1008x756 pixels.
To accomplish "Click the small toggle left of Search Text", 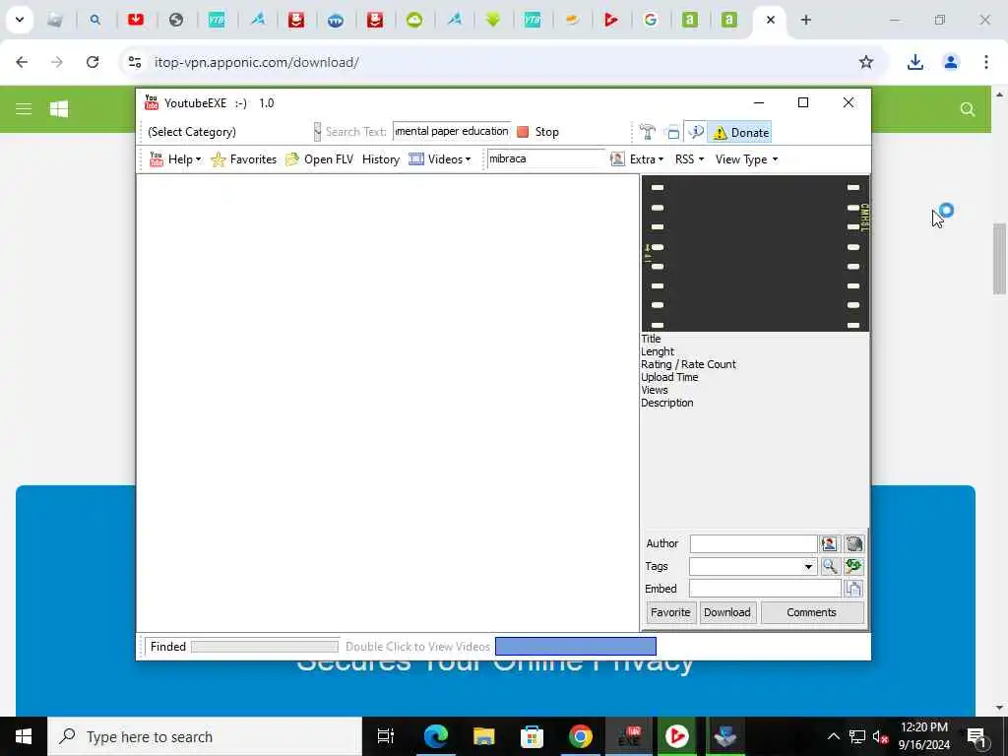I will click(x=317, y=132).
